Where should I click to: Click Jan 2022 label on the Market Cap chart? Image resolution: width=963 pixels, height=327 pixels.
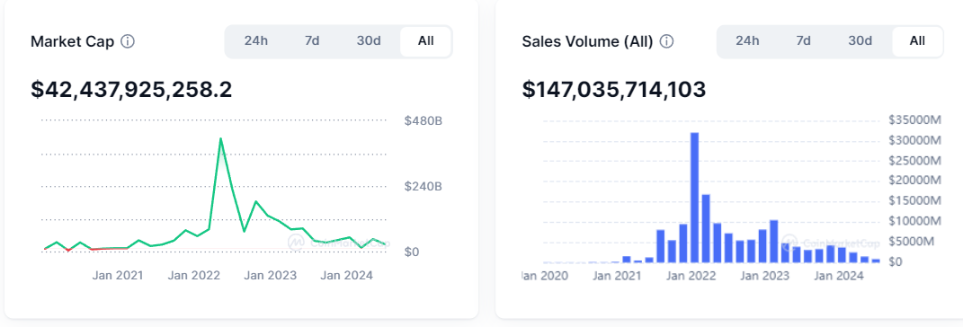(x=194, y=276)
